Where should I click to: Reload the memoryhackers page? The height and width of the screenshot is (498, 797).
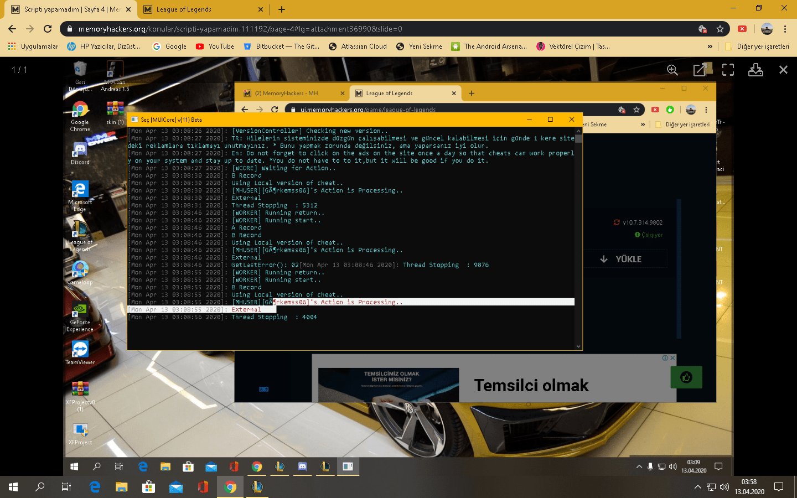click(x=48, y=29)
